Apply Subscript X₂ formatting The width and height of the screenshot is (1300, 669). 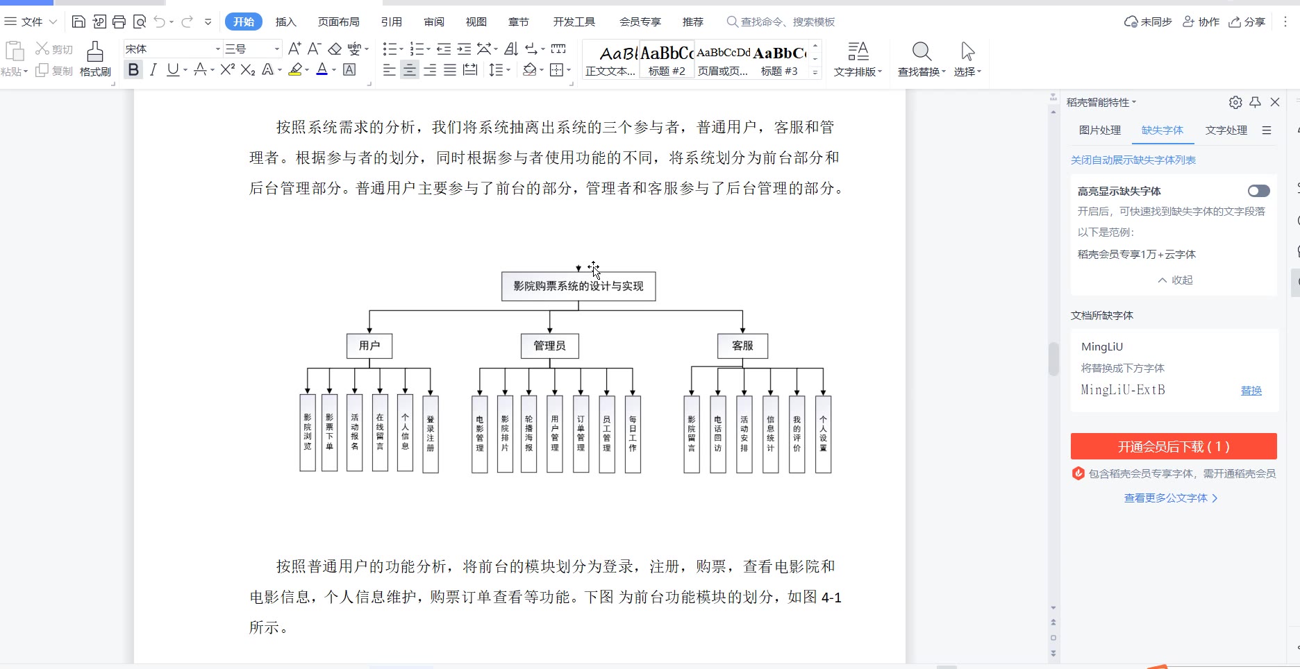tap(248, 69)
